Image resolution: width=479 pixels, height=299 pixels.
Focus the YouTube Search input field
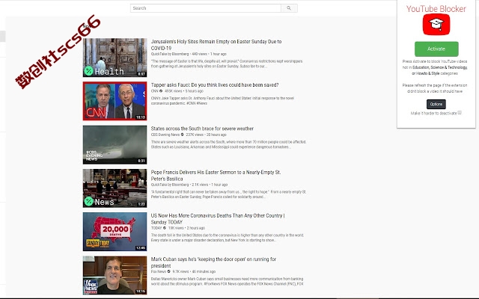pyautogui.click(x=206, y=8)
